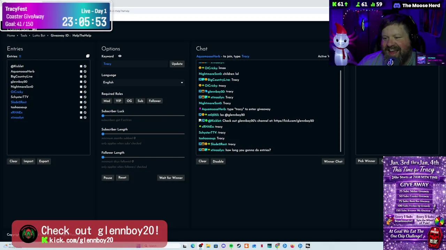Ban NightmareSzn0 using the ban icon
Screen dimensions: 446x250
pos(85,87)
